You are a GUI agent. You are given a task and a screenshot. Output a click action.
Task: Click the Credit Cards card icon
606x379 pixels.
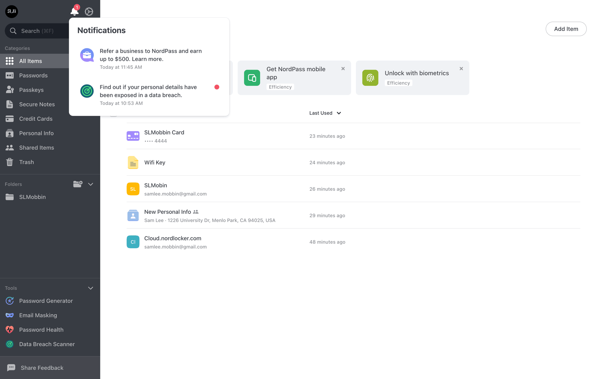[x=10, y=119]
